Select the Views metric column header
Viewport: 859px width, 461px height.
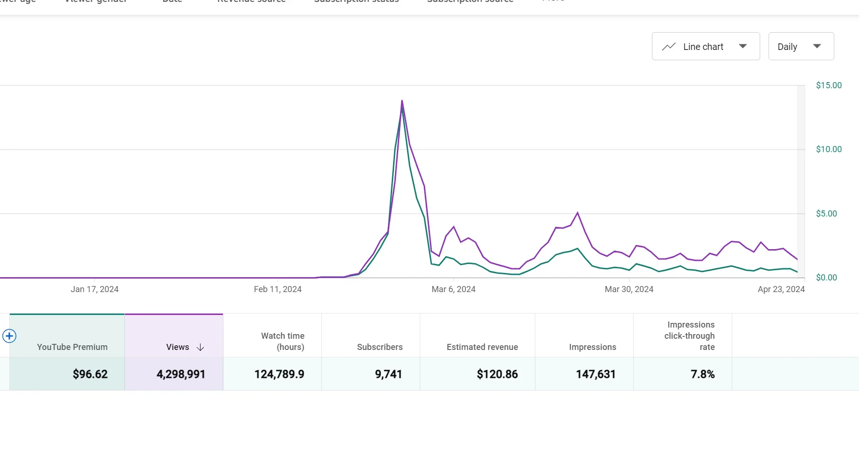click(174, 336)
